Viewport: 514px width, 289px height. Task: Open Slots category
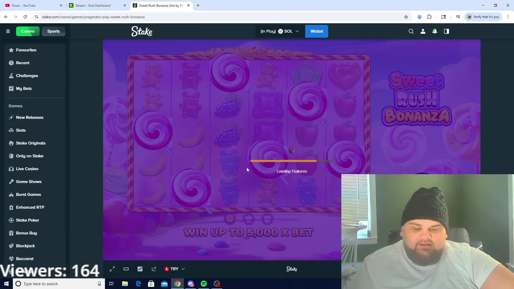[20, 130]
